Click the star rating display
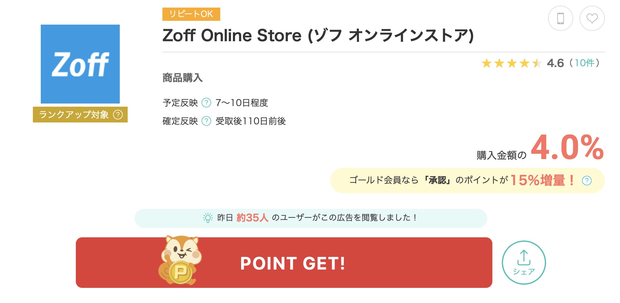620x303 pixels. 511,63
